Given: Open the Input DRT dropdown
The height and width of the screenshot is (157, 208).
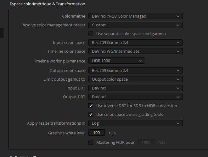Looking at the screenshot, I should pos(136,88).
